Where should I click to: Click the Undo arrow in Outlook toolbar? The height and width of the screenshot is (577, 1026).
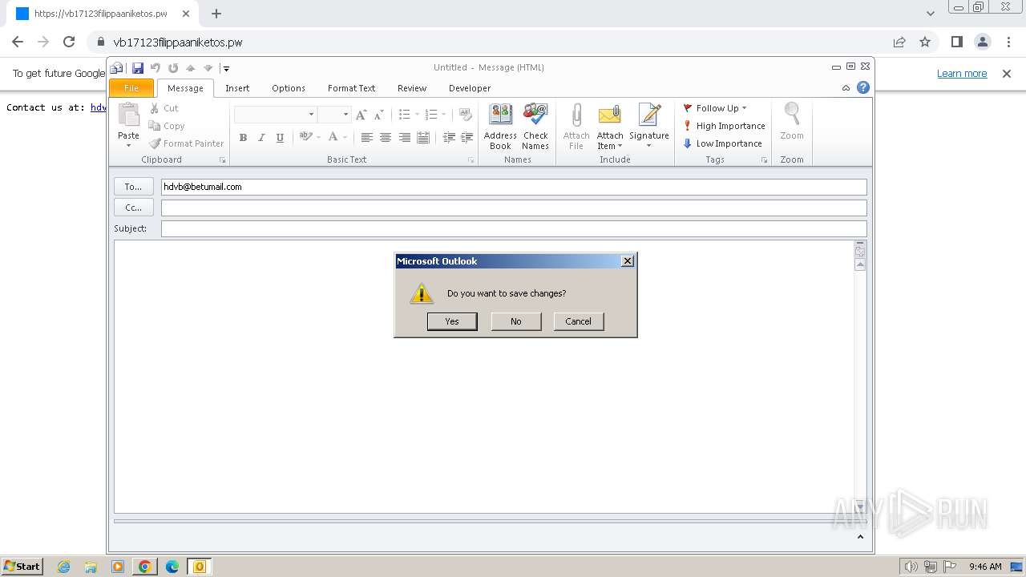156,68
